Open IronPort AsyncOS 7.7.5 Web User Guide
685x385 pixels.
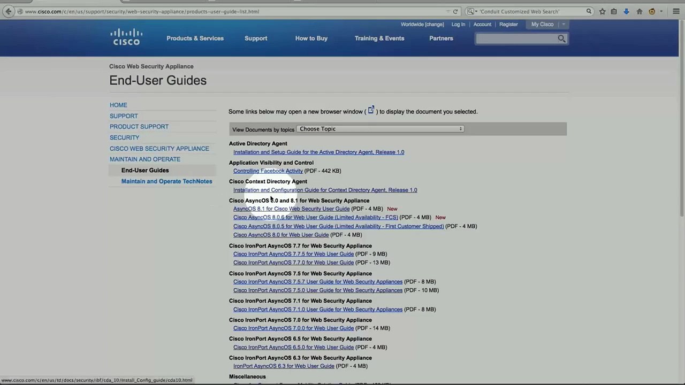click(x=293, y=255)
